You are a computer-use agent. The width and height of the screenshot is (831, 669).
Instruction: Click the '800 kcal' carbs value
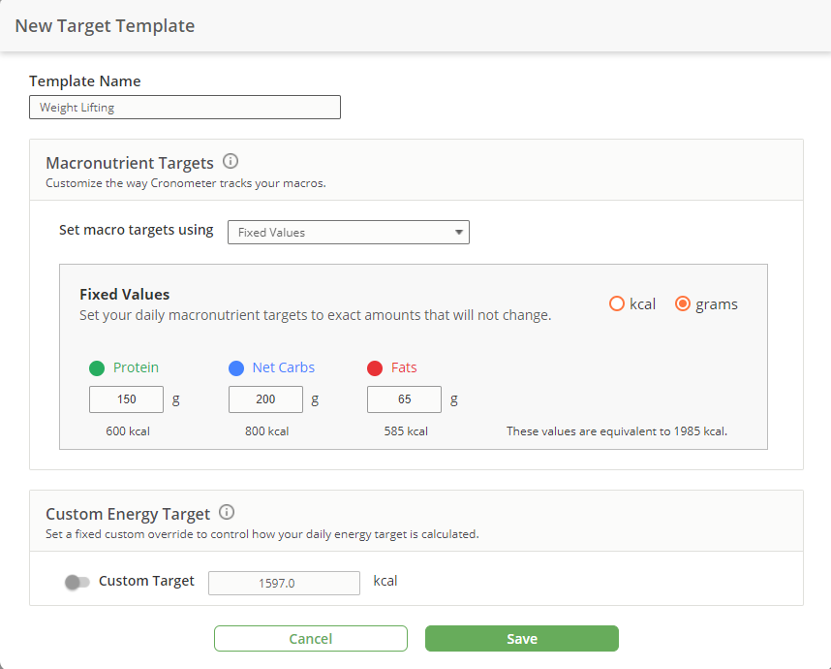point(266,430)
